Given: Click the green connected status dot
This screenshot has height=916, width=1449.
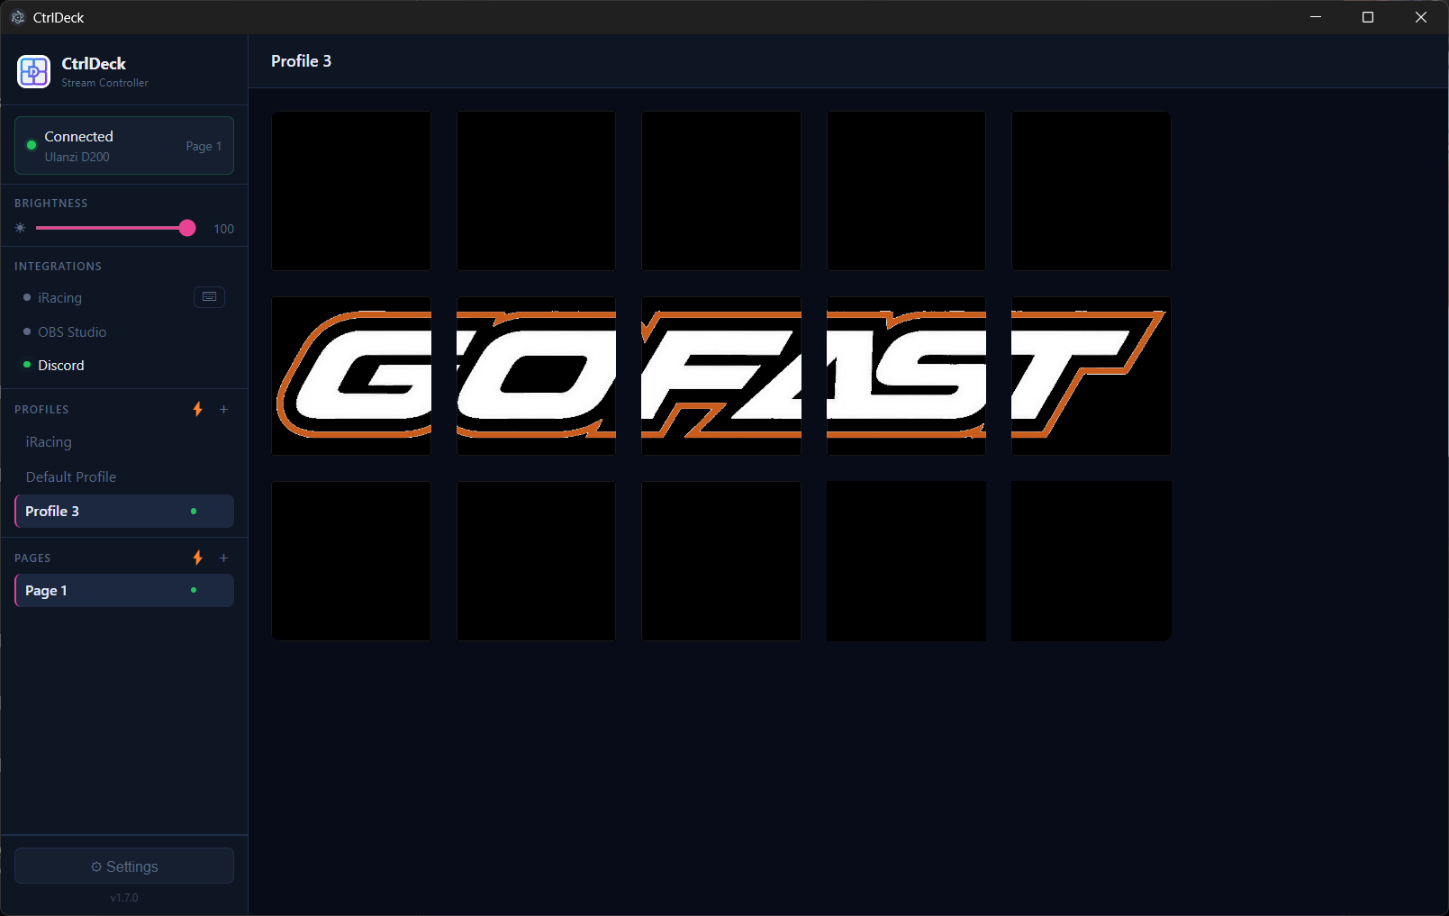Looking at the screenshot, I should coord(32,145).
